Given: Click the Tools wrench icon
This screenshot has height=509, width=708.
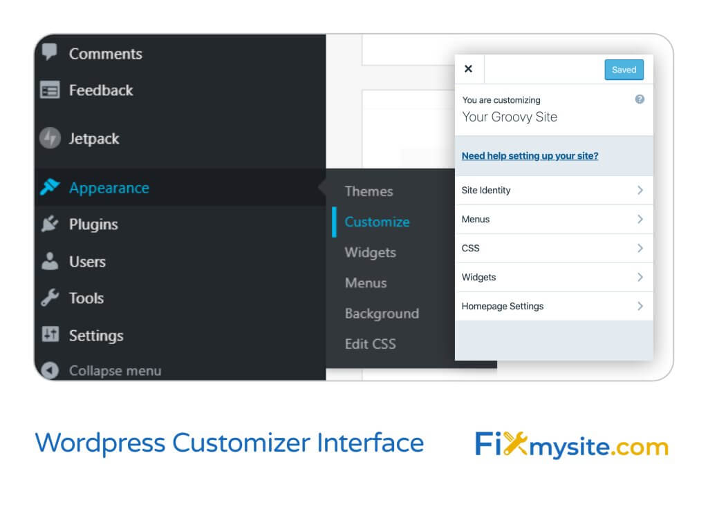Looking at the screenshot, I should click(50, 298).
